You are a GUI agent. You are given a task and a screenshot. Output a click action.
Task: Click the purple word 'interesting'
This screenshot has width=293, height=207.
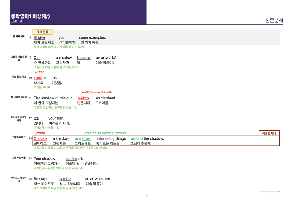106,138
